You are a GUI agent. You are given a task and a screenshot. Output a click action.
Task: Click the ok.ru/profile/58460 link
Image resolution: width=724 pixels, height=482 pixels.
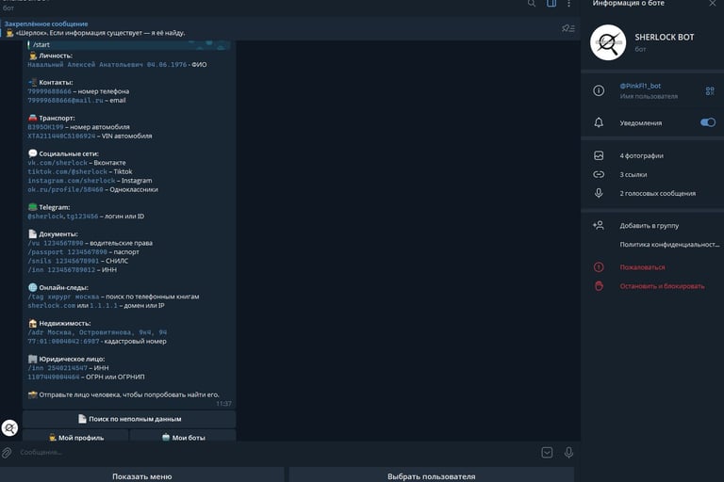click(x=66, y=189)
